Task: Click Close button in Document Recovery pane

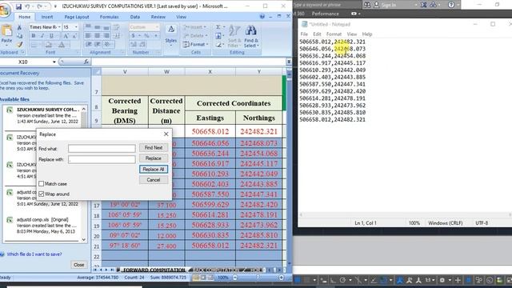Action: click(78, 265)
